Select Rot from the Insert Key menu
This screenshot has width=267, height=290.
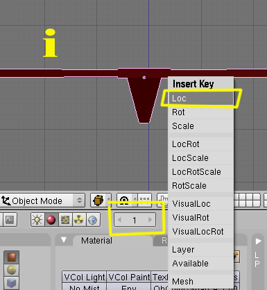(x=201, y=112)
